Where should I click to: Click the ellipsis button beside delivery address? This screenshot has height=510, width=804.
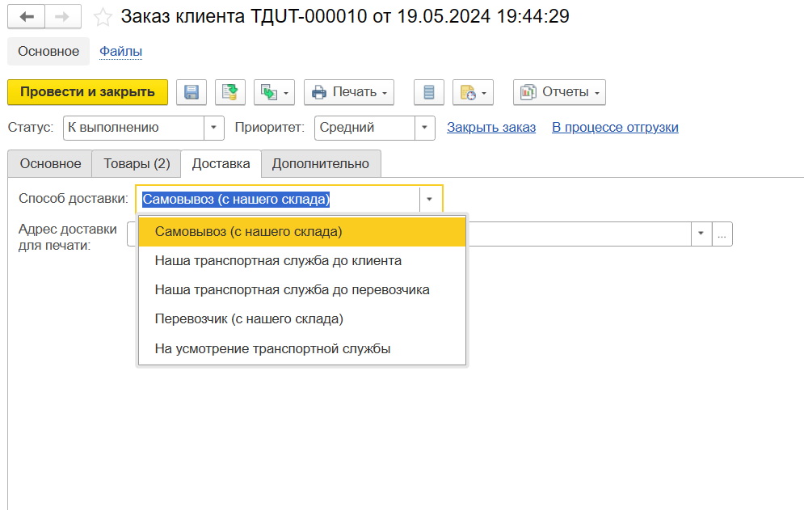722,234
